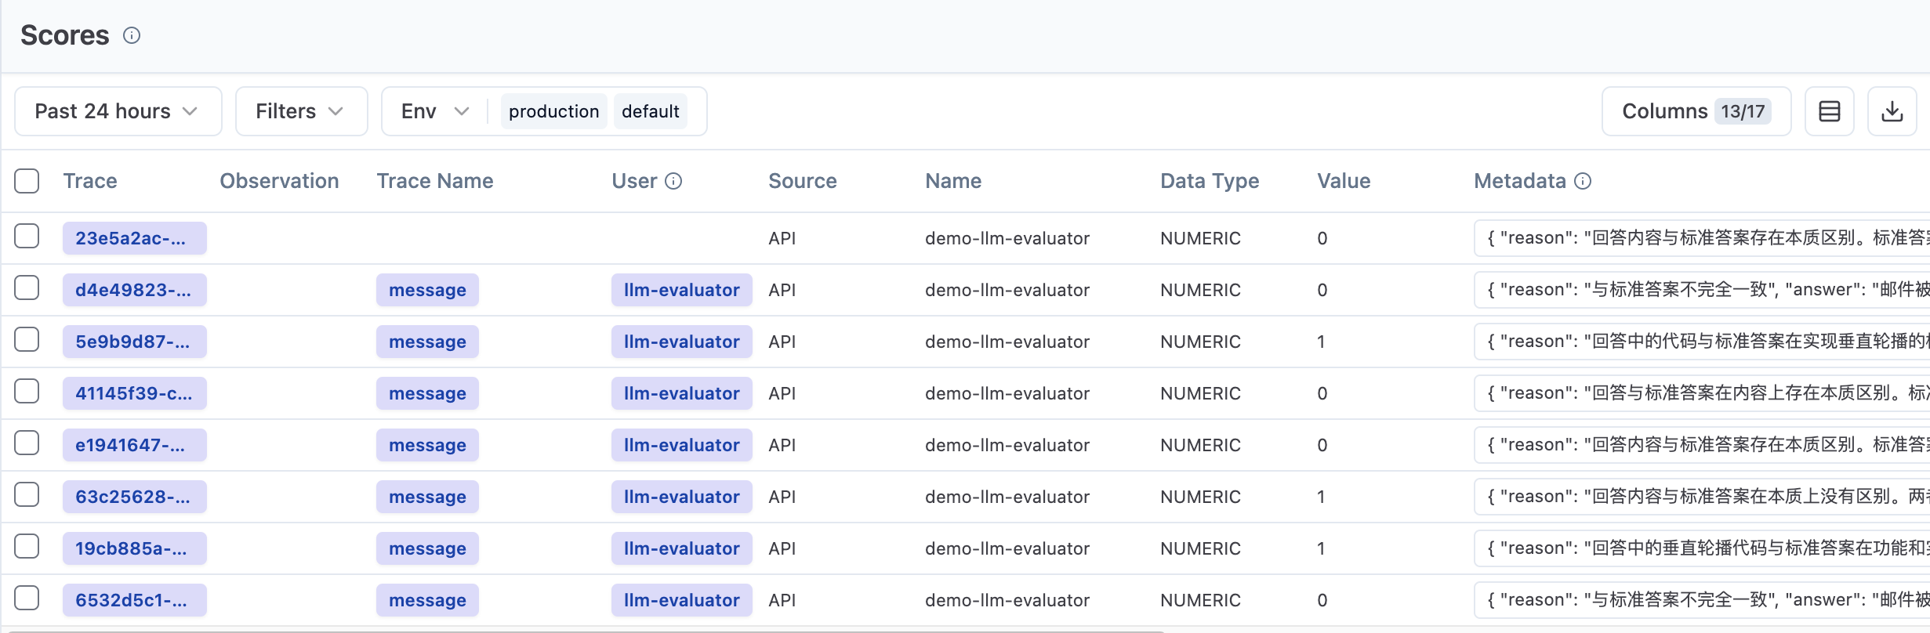Viewport: 1930px width, 633px height.
Task: Click the Observation column header
Action: [x=279, y=181]
